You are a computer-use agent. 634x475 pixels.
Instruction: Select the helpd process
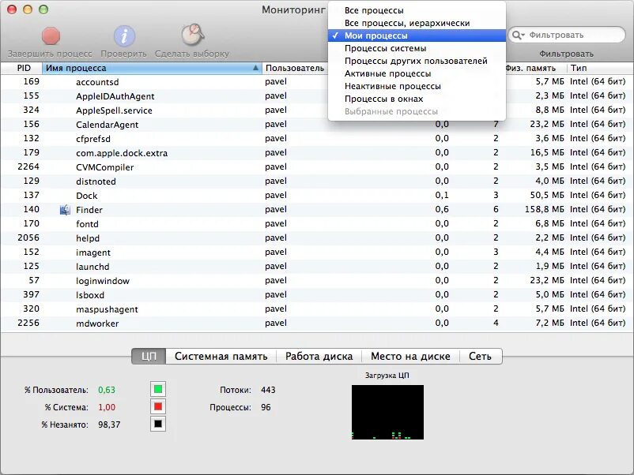[x=317, y=238]
